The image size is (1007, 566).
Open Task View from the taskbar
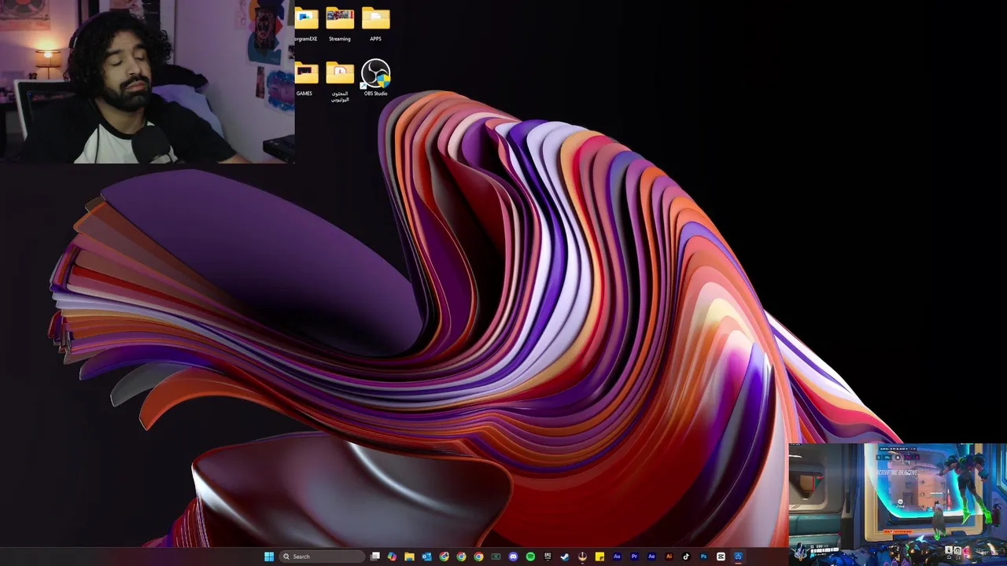tap(374, 557)
